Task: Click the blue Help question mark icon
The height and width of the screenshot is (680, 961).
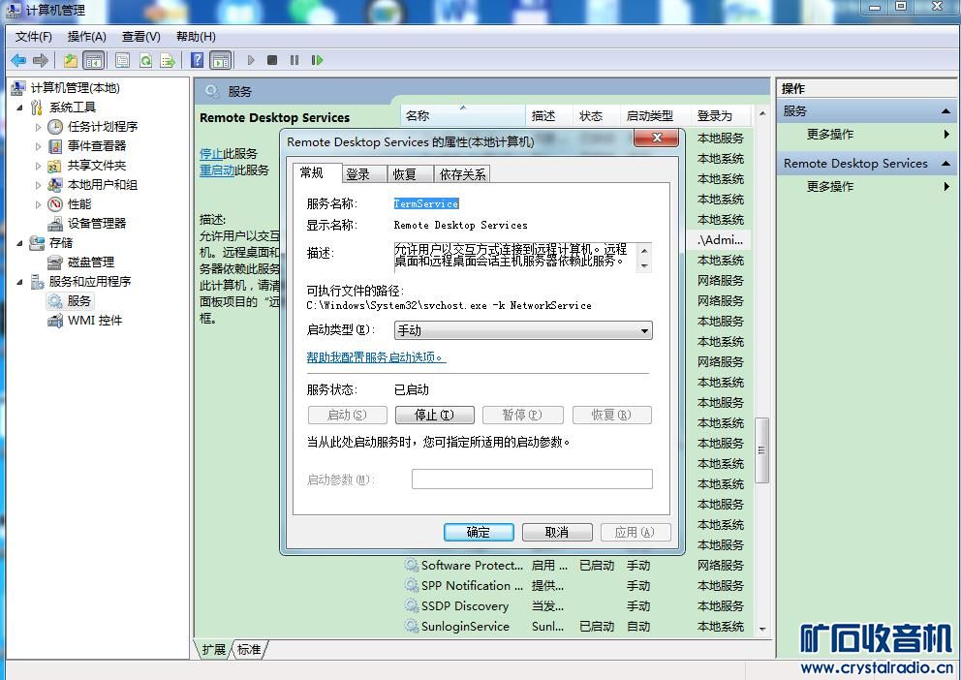Action: coord(198,60)
